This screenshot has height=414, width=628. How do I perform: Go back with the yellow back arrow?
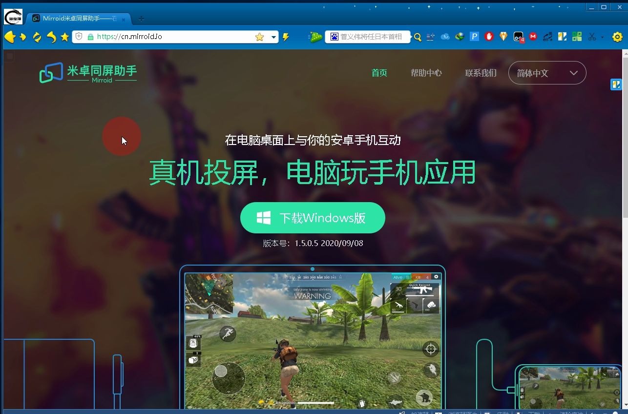pos(10,37)
